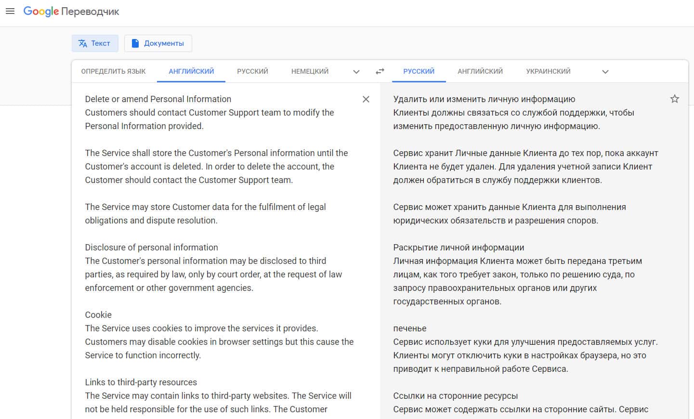Select the Текст translation mode button

pyautogui.click(x=95, y=43)
